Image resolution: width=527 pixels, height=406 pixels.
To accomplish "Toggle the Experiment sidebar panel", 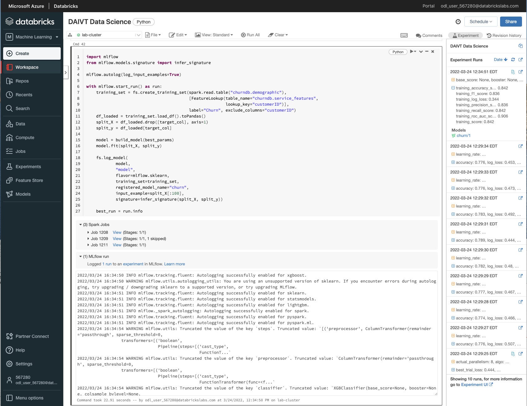I will 466,35.
